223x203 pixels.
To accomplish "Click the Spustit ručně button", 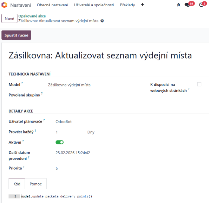I will (16, 35).
